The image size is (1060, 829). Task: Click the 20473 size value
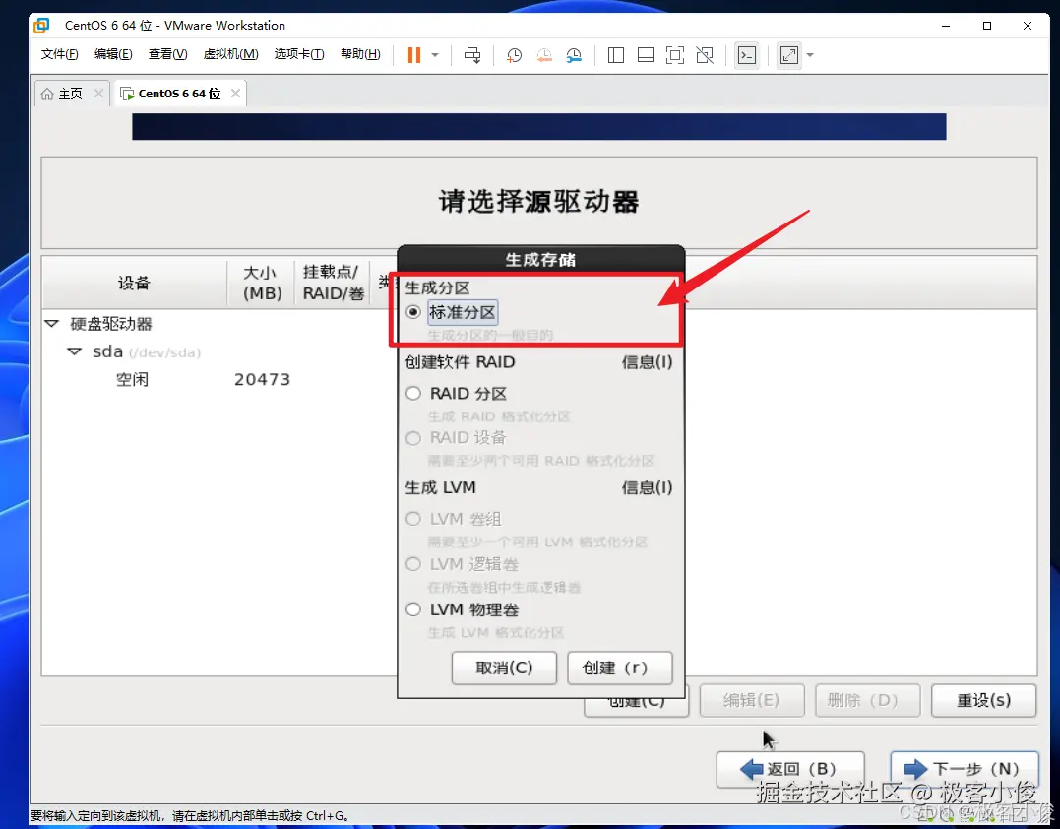click(x=263, y=379)
